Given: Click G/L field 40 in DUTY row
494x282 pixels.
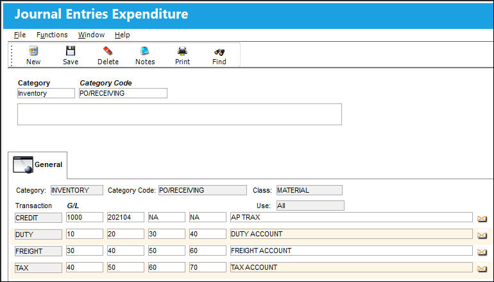Looking at the screenshot, I should 208,234.
